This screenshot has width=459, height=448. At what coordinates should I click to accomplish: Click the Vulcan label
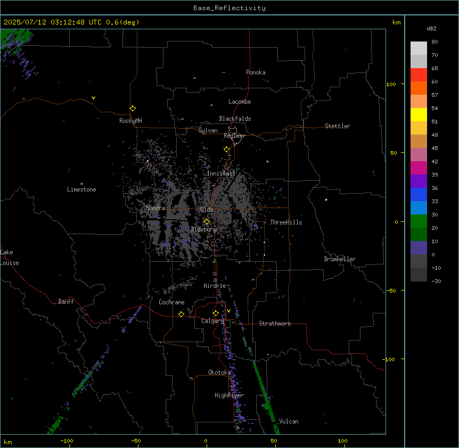click(x=289, y=421)
